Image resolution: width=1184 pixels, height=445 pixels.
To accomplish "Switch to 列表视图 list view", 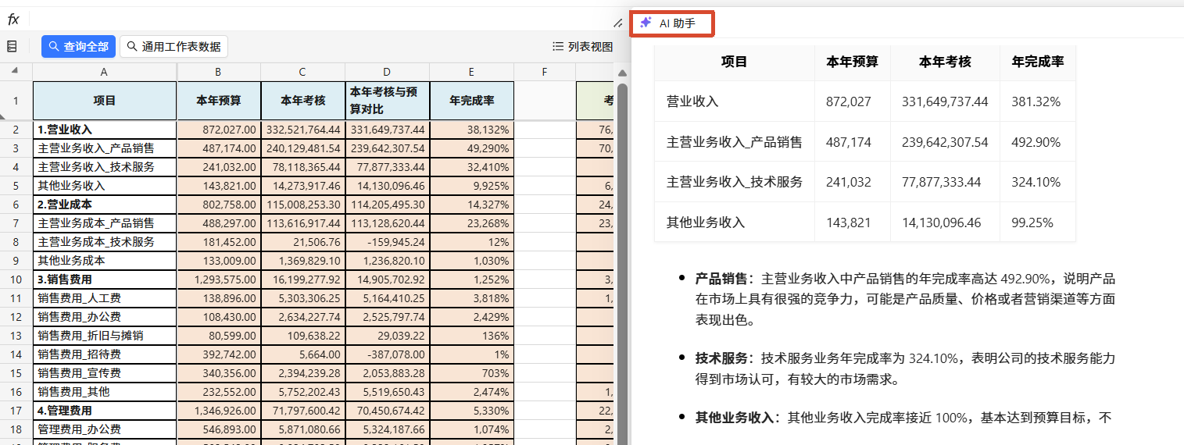I will [x=582, y=47].
